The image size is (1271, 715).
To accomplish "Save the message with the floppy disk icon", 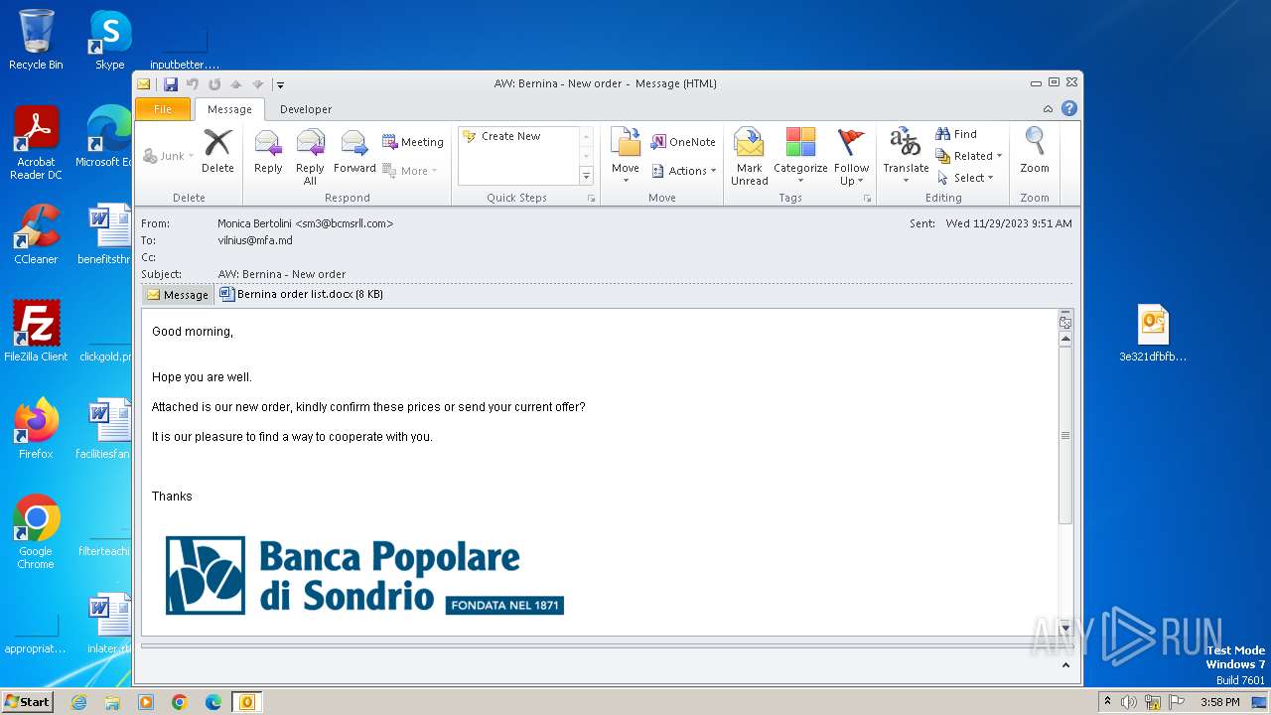I will (x=171, y=84).
